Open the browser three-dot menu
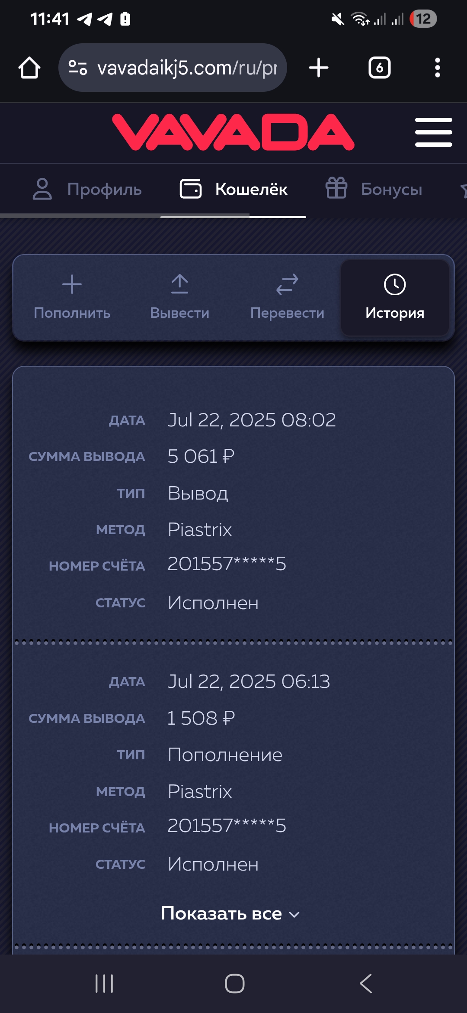 tap(438, 68)
